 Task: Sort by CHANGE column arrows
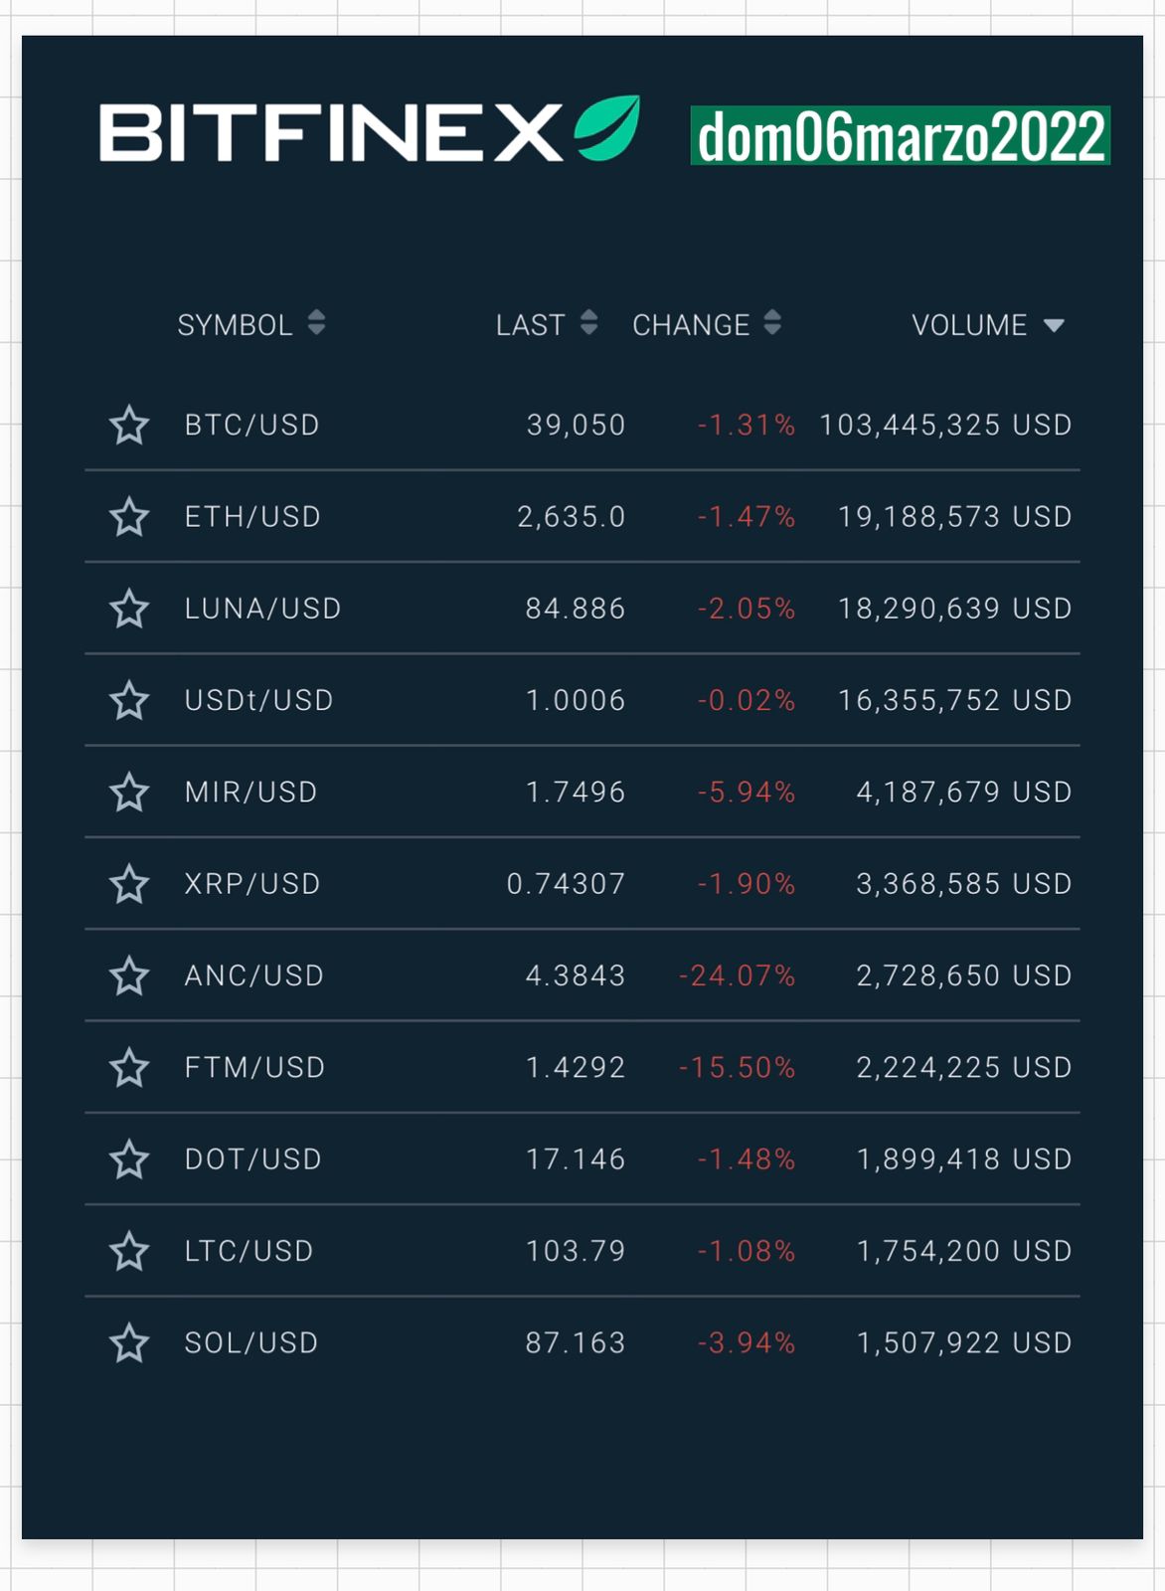(x=772, y=323)
